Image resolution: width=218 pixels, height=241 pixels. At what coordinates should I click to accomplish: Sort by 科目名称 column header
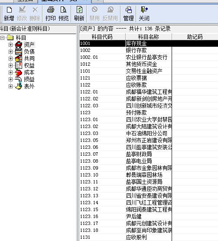(x=149, y=37)
